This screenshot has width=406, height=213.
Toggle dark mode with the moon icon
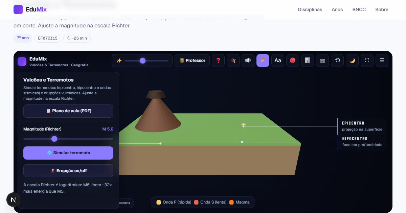click(352, 61)
